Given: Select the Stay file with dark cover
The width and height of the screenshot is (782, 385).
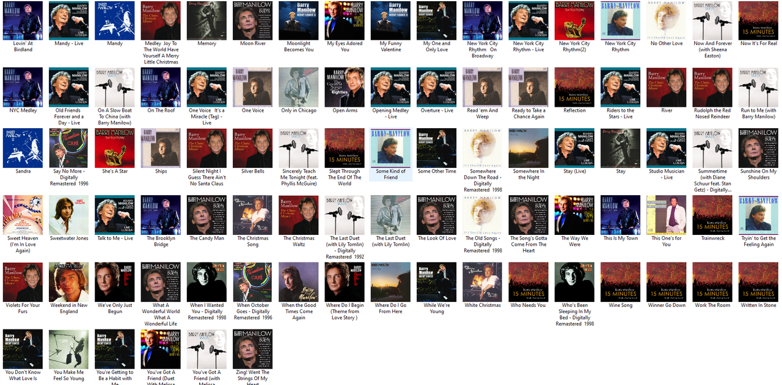Looking at the screenshot, I should [620, 148].
